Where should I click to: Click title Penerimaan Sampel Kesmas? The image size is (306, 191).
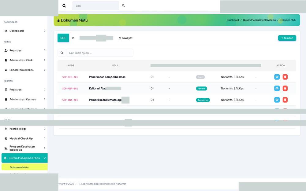[107, 77]
